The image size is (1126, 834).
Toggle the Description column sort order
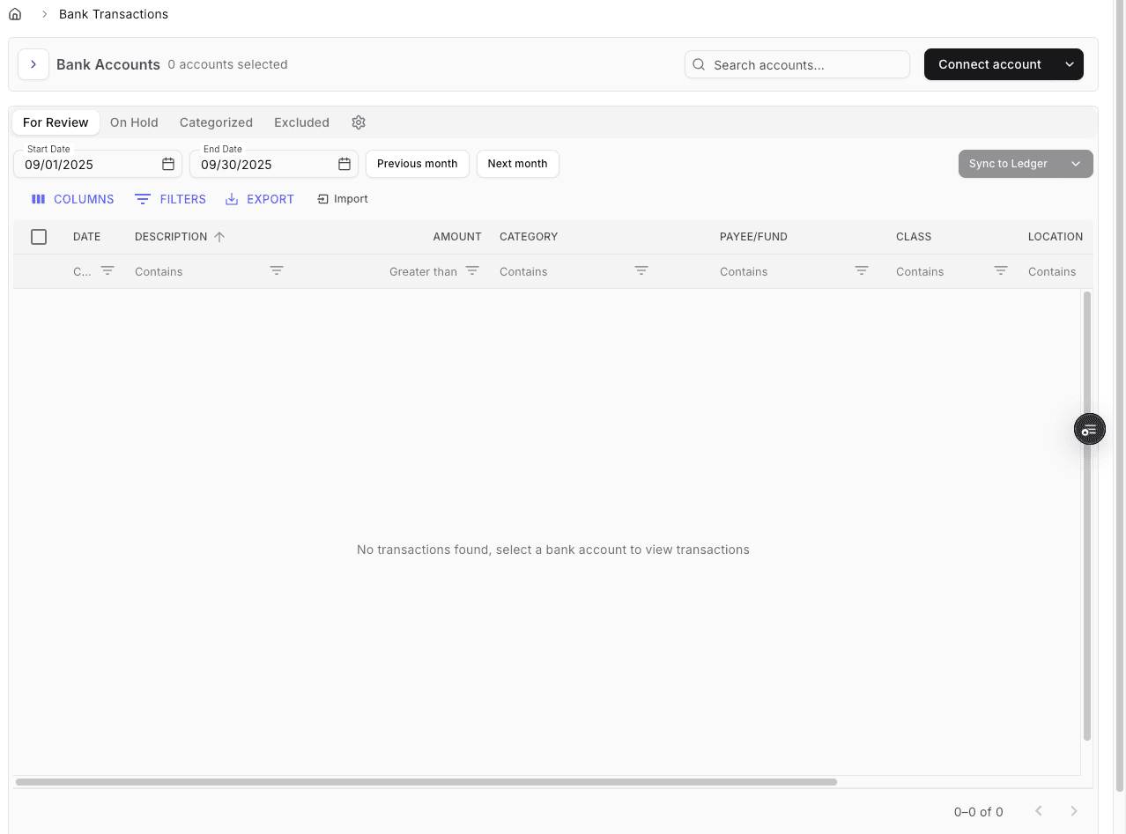point(218,236)
